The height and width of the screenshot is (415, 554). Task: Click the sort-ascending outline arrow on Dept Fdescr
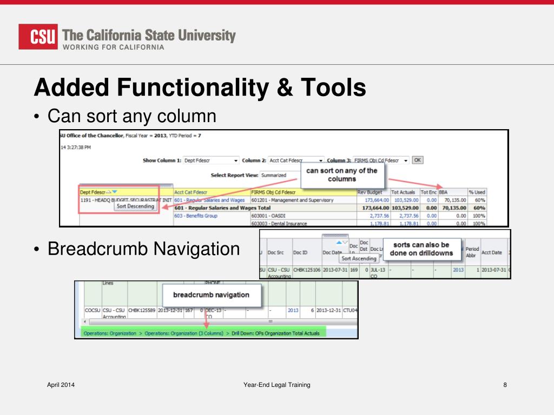[x=109, y=192]
